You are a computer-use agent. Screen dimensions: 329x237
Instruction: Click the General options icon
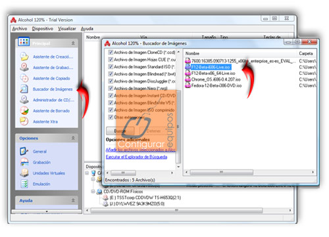24,151
